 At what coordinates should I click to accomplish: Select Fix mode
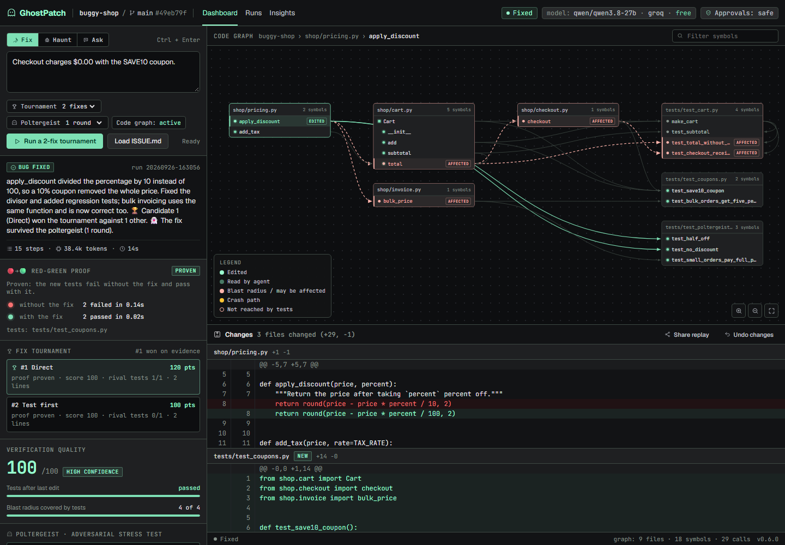[x=22, y=40]
